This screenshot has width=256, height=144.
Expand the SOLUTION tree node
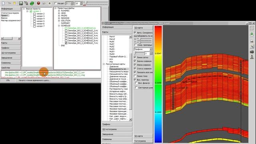click(x=59, y=21)
